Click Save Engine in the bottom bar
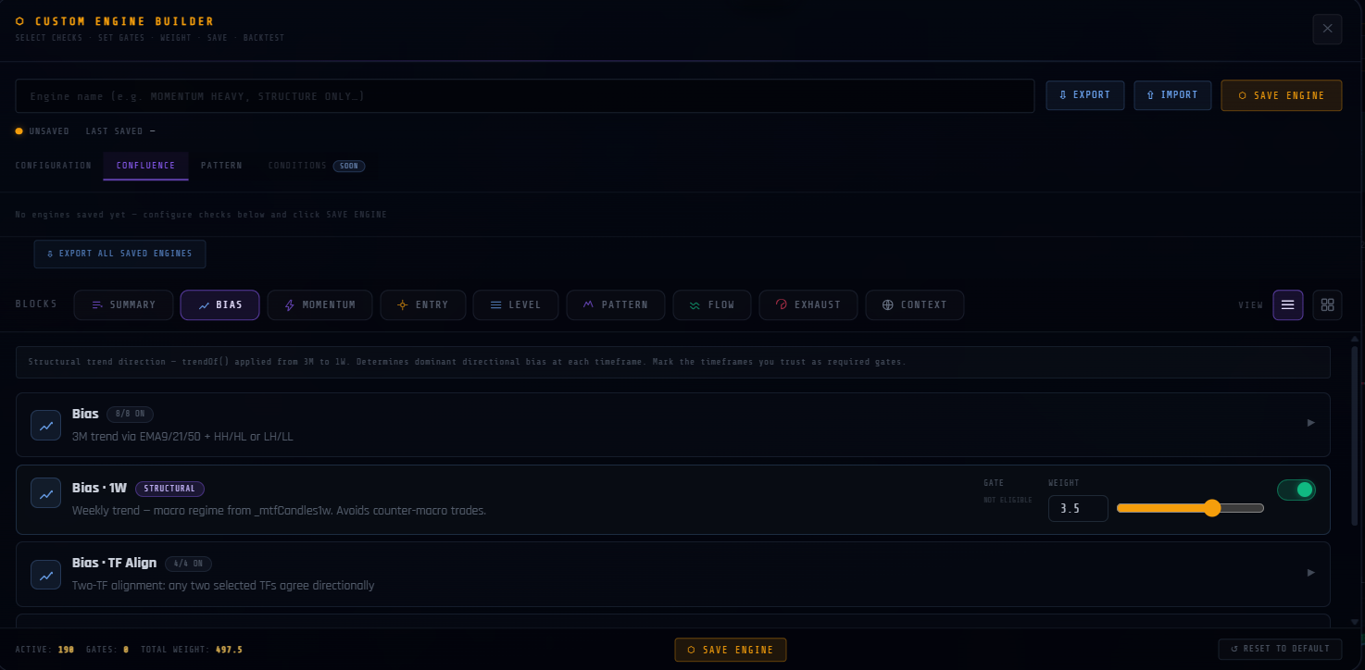The width and height of the screenshot is (1365, 670). pyautogui.click(x=730, y=650)
